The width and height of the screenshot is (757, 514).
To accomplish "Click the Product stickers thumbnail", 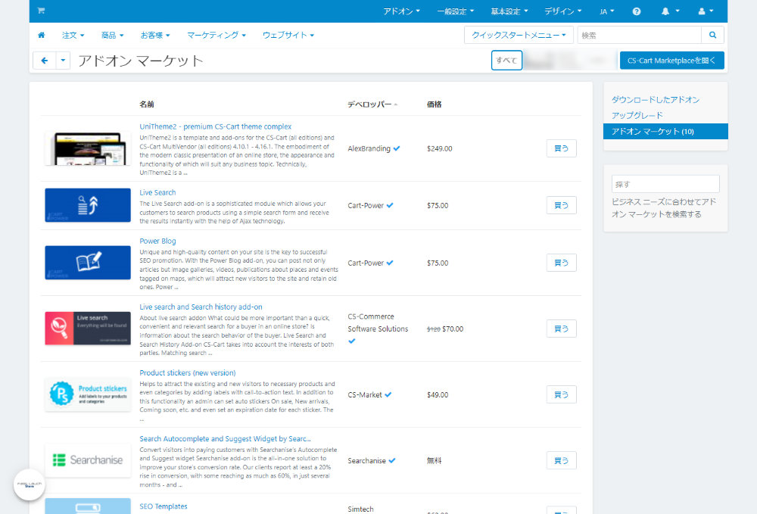I will click(88, 394).
